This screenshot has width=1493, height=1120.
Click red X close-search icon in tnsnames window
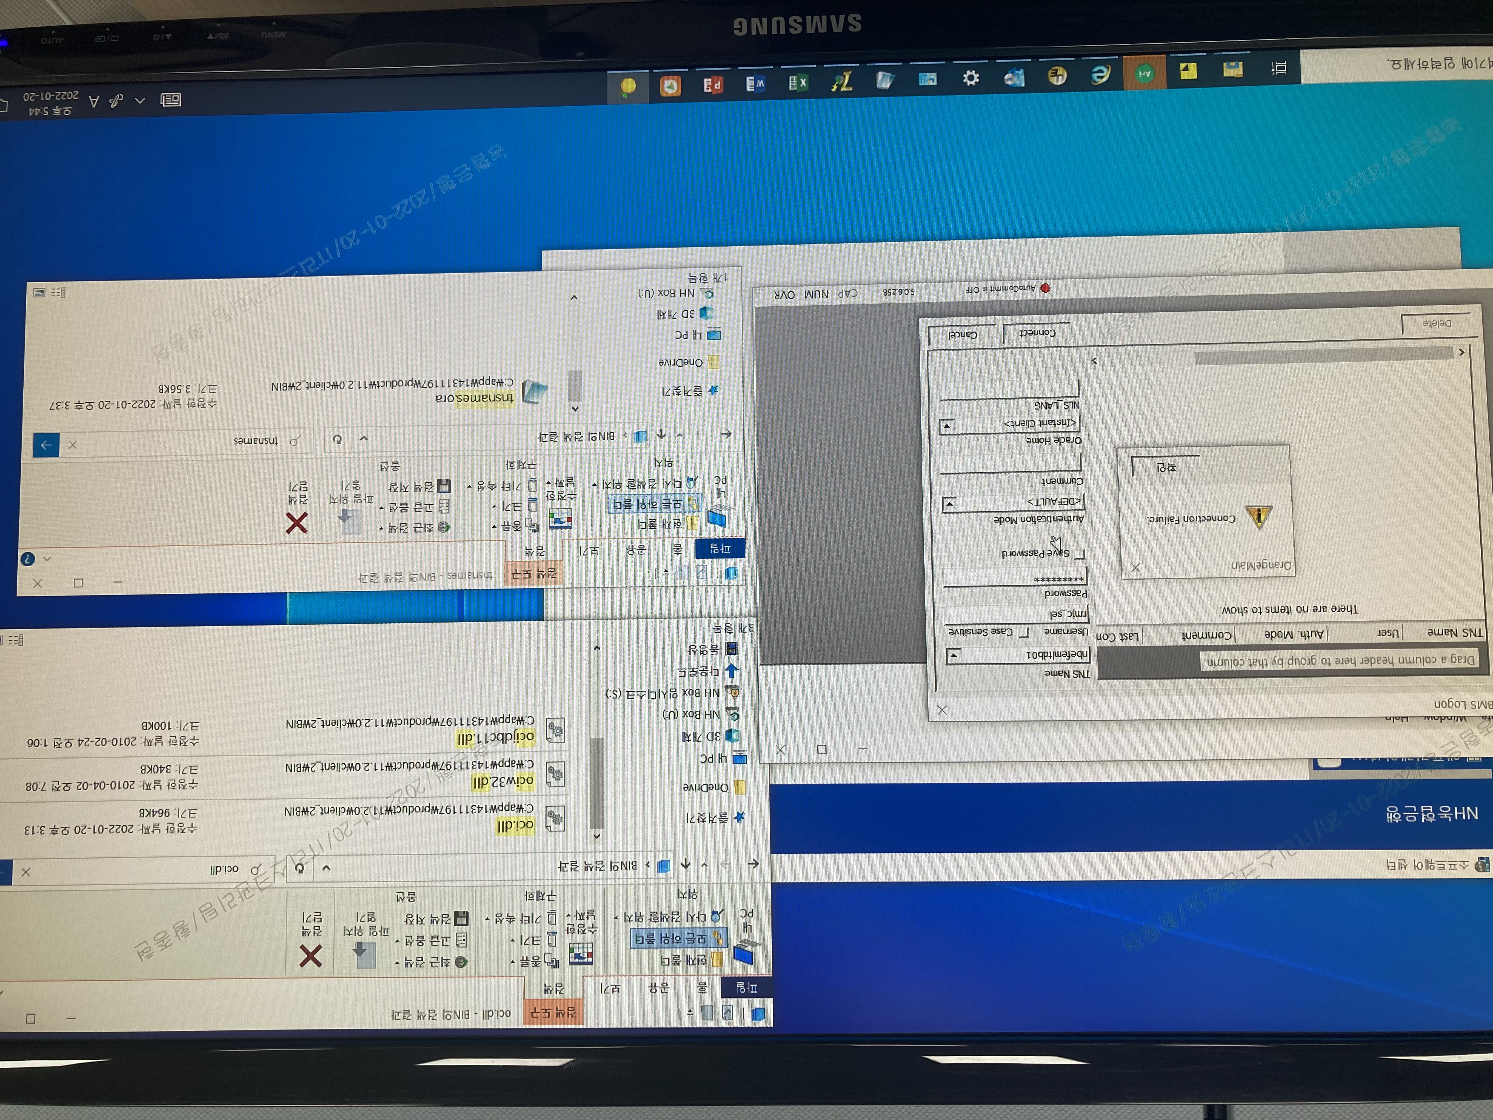point(296,523)
